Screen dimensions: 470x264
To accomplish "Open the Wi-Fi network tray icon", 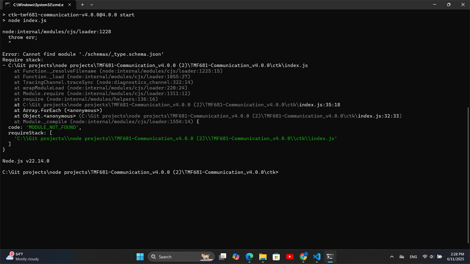I will [425, 257].
